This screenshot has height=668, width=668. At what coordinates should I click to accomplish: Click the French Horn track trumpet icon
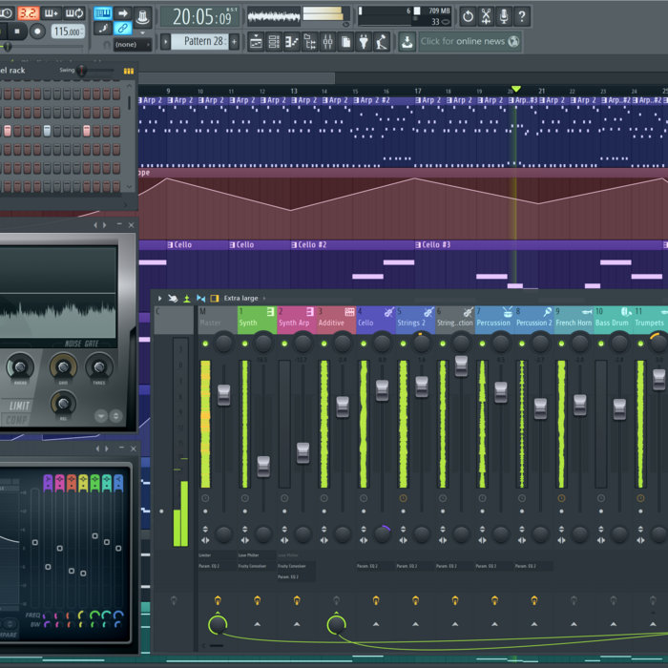click(x=585, y=312)
